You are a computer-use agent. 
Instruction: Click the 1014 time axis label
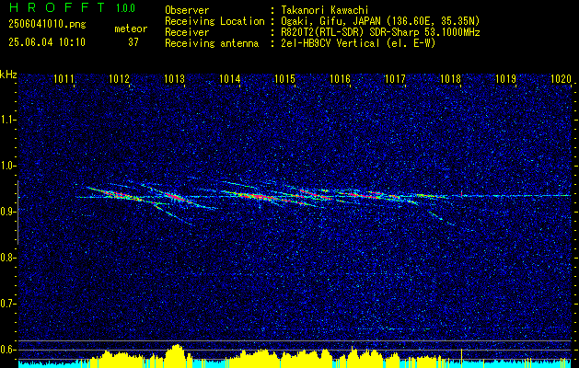point(230,78)
